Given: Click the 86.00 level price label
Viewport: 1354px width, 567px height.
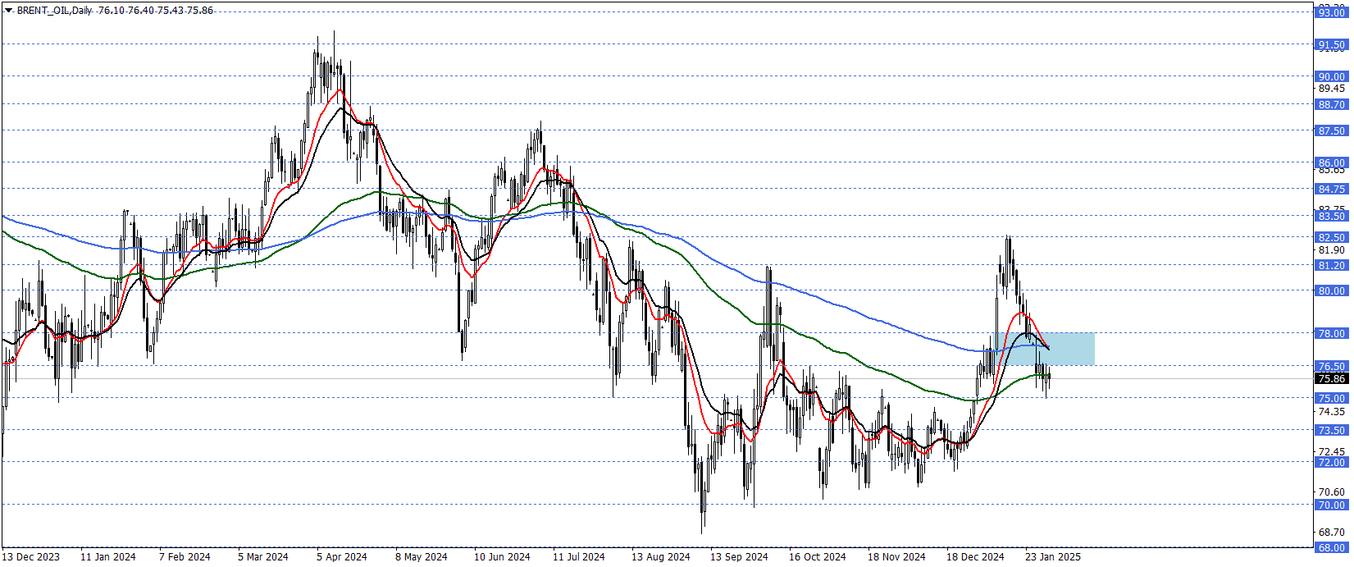Looking at the screenshot, I should point(1331,162).
